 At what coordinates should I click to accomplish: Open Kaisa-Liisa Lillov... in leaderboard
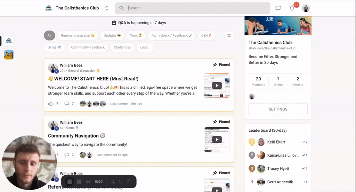point(283,155)
